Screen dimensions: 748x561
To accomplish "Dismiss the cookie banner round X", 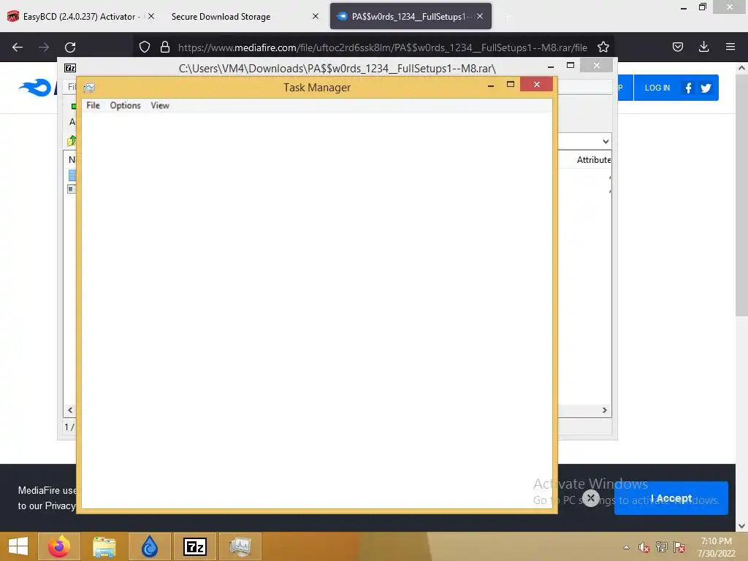I will coord(590,498).
